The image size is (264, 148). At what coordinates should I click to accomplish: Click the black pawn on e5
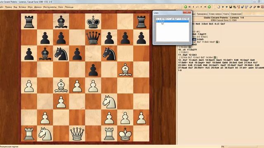point(93,69)
